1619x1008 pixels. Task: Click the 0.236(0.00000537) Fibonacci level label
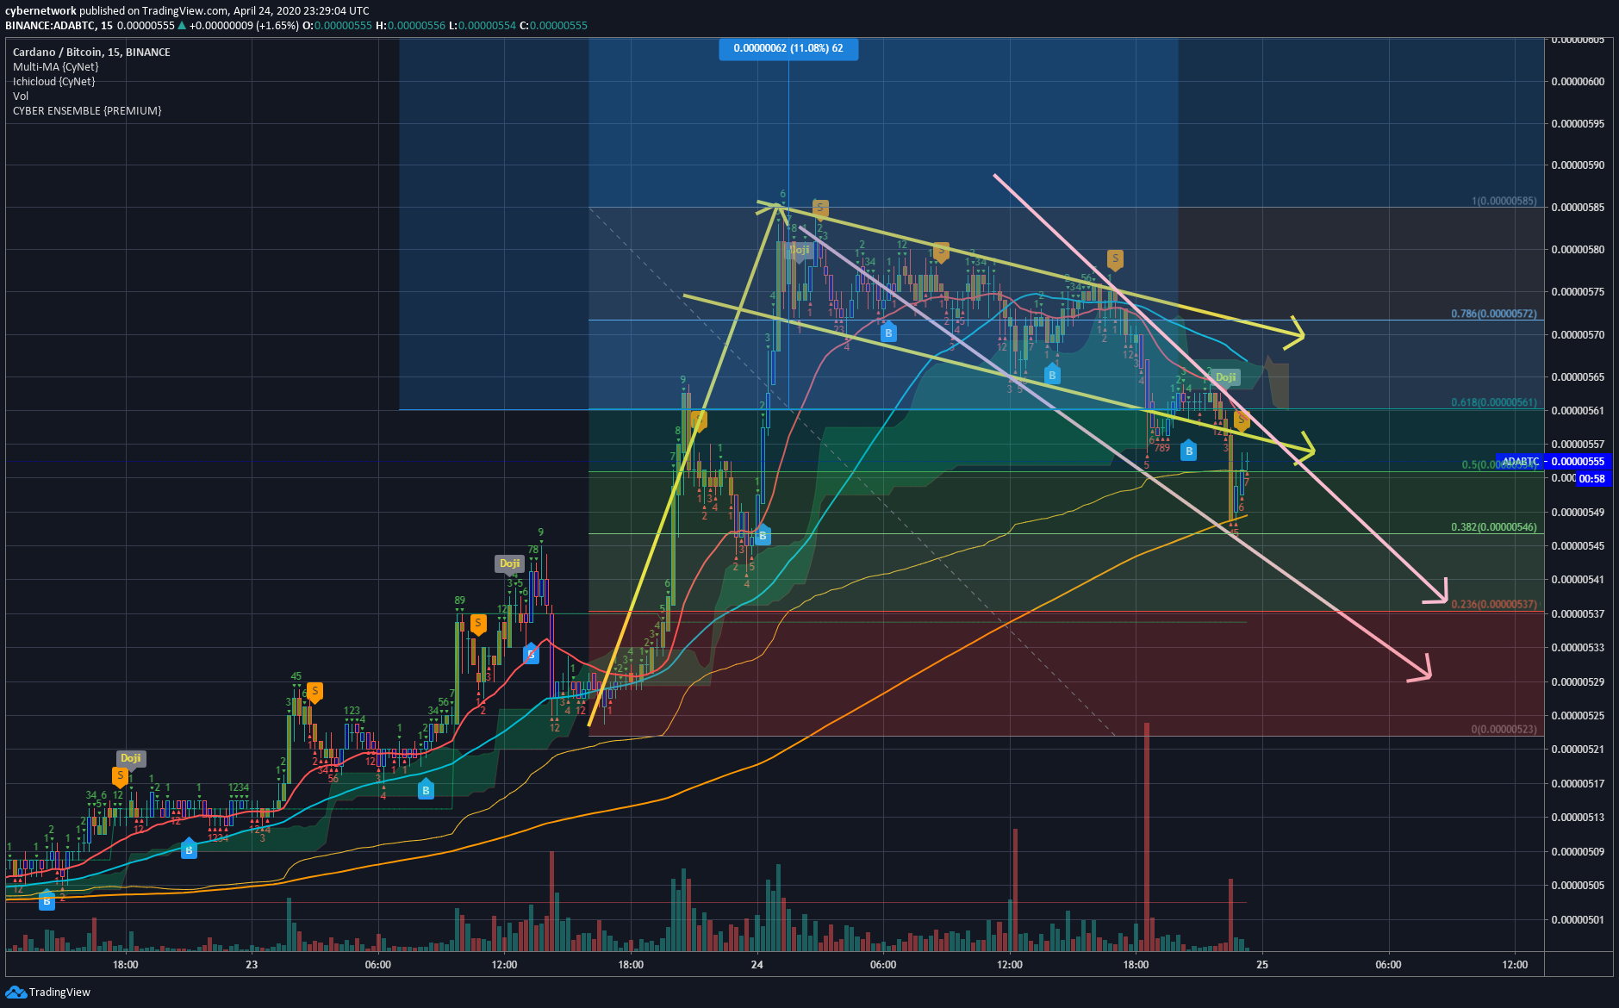[x=1494, y=605]
